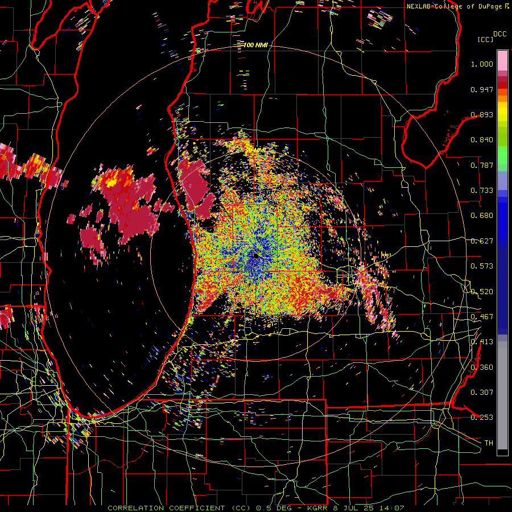Click the [CC] units label above legend
The height and width of the screenshot is (512, 512).
(486, 39)
